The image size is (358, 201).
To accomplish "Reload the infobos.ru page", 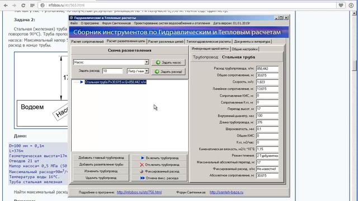I will click(23, 5).
